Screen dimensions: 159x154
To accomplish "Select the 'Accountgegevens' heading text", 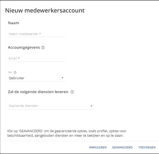I will click(x=24, y=48).
